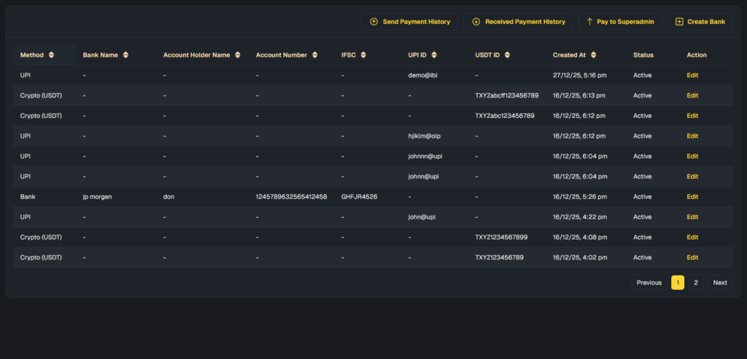The height and width of the screenshot is (359, 747).
Task: Go to page 2 of table
Action: (x=696, y=283)
